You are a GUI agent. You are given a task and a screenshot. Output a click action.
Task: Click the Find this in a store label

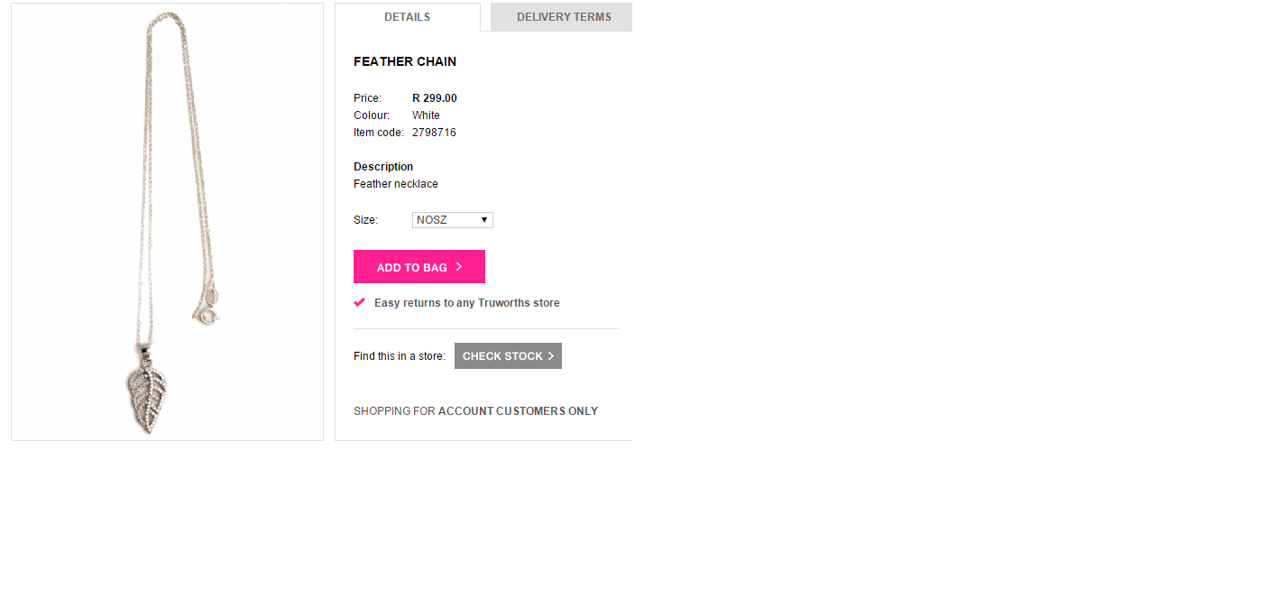tap(400, 356)
